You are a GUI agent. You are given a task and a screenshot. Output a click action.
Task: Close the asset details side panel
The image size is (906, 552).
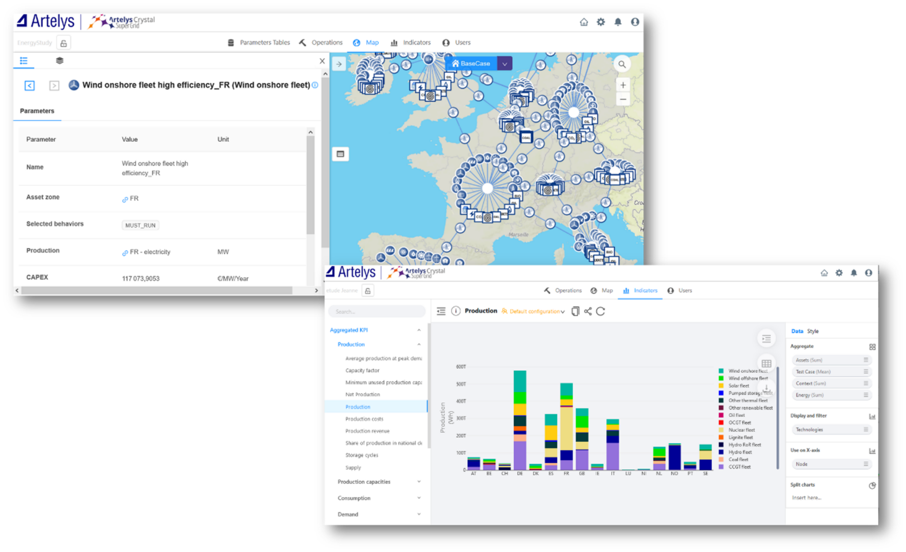tap(322, 61)
